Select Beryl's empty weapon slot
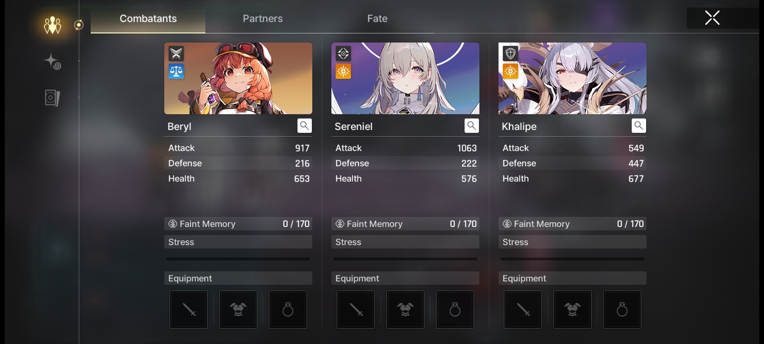Image resolution: width=764 pixels, height=344 pixels. 189,310
